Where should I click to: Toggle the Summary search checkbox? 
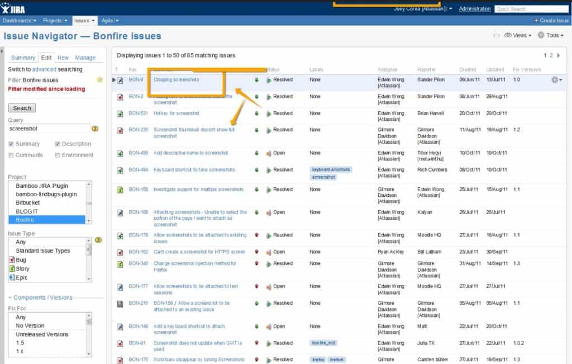point(11,144)
